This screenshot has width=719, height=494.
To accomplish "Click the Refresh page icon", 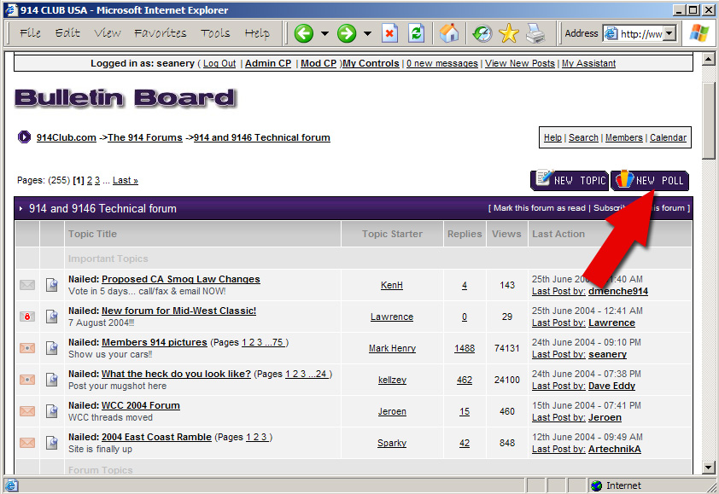I will pyautogui.click(x=417, y=33).
